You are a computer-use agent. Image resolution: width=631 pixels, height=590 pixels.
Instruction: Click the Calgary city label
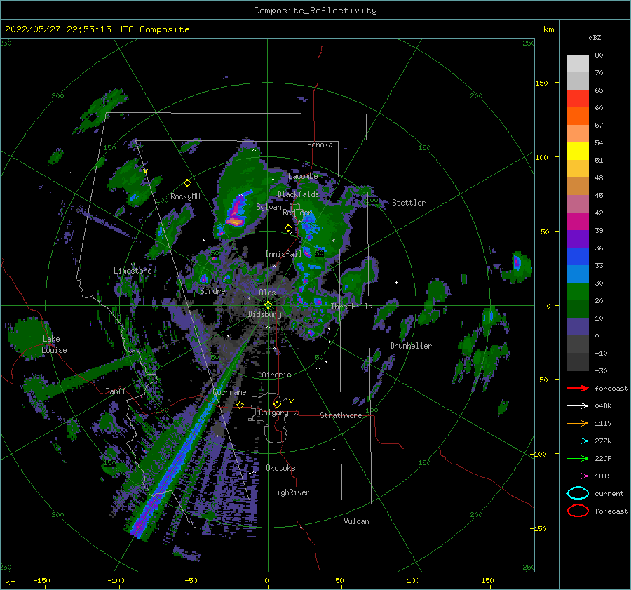[x=273, y=413]
